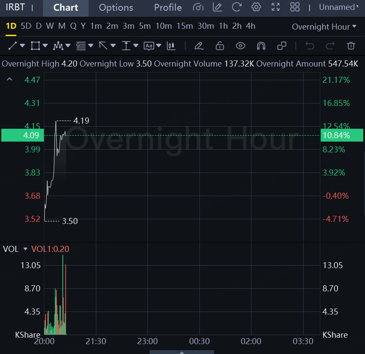
Task: Select the 15m timeframe
Action: point(184,26)
